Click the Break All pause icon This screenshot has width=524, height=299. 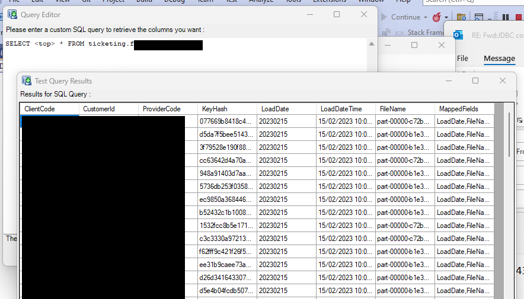point(506,17)
